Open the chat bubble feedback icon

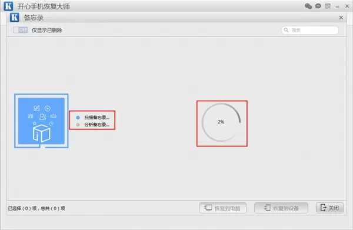tap(318, 6)
